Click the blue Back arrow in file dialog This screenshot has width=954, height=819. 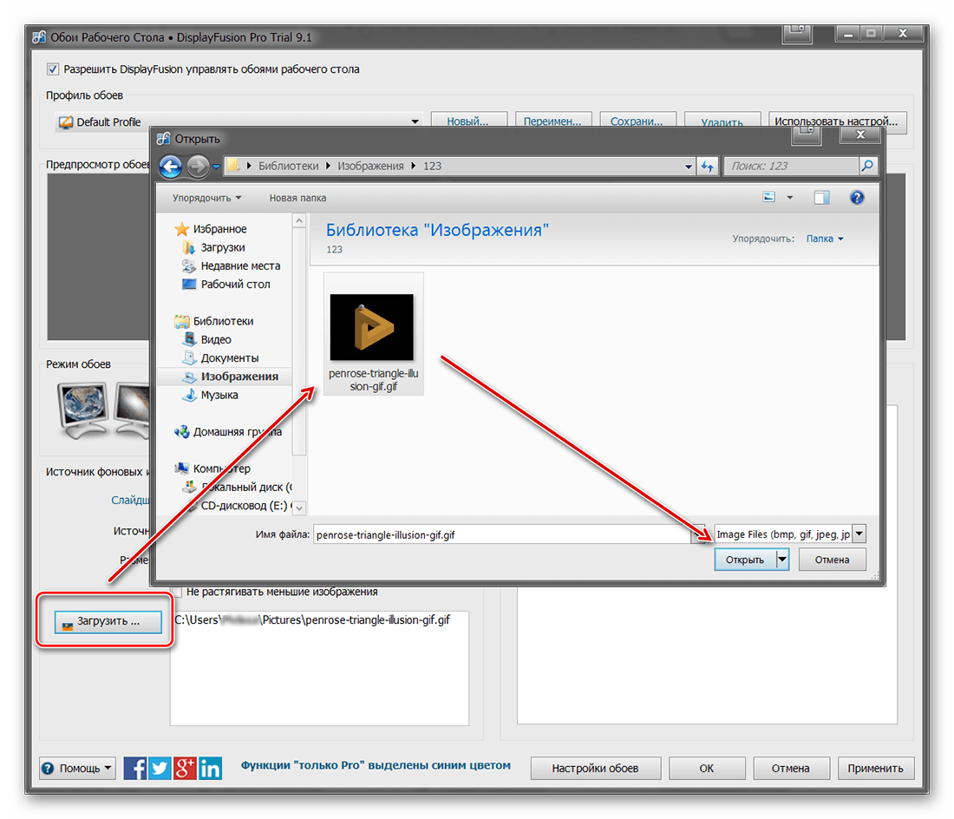[x=171, y=166]
